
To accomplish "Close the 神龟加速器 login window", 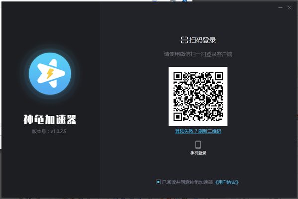I will (x=289, y=8).
